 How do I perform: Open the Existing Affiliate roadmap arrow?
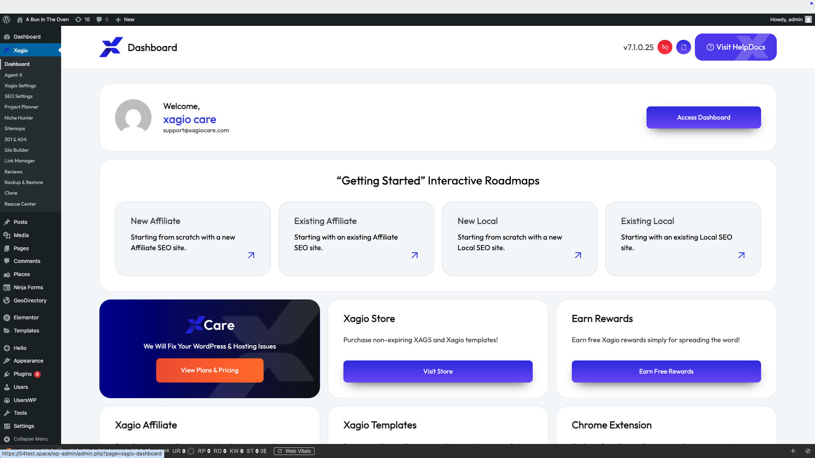[x=415, y=255]
